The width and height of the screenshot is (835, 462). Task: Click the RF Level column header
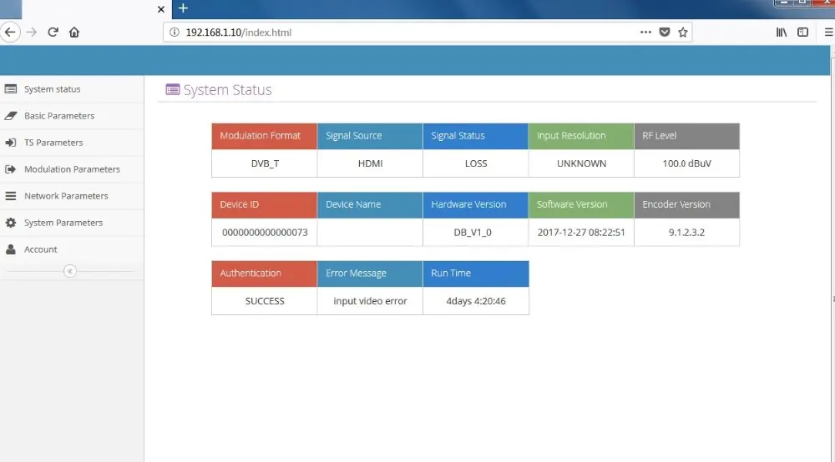coord(686,136)
